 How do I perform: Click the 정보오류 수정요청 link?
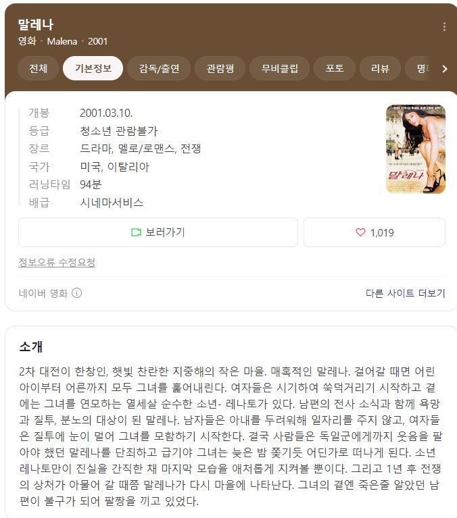[57, 262]
